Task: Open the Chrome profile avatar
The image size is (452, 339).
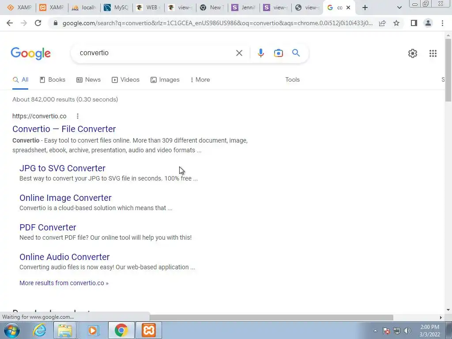Action: click(x=428, y=23)
